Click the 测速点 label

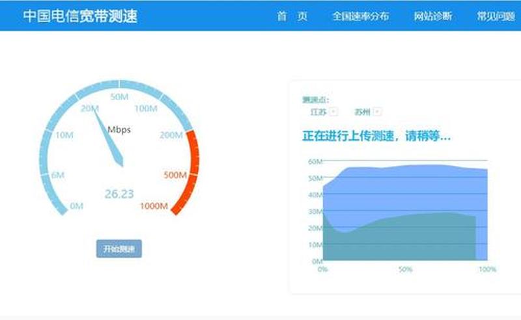[x=316, y=100]
